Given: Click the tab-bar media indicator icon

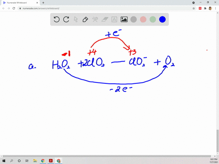Looking at the screenshot, I should pyautogui.click(x=193, y=3).
